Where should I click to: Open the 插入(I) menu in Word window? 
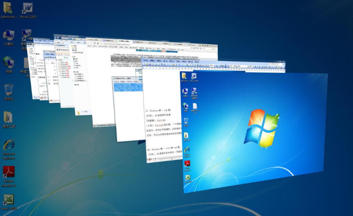pos(165,61)
